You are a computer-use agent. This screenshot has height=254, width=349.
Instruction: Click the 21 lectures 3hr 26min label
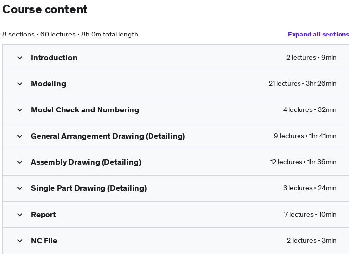(302, 84)
